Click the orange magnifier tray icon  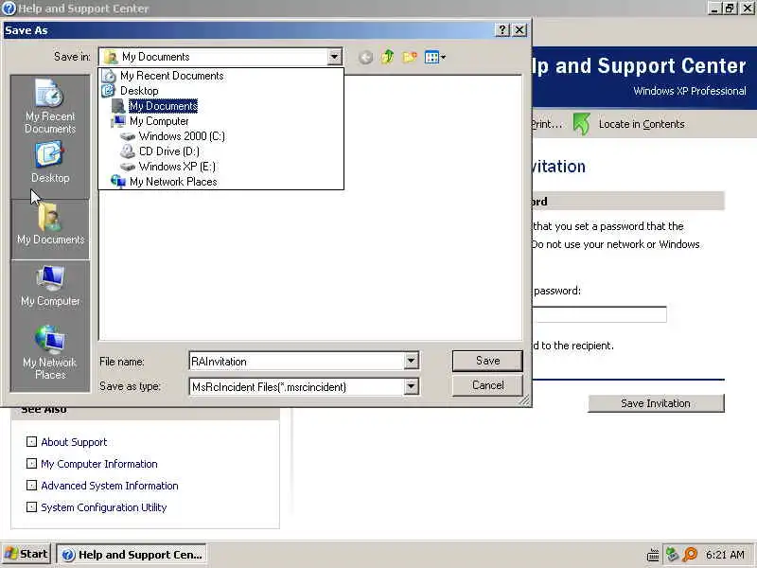(691, 555)
